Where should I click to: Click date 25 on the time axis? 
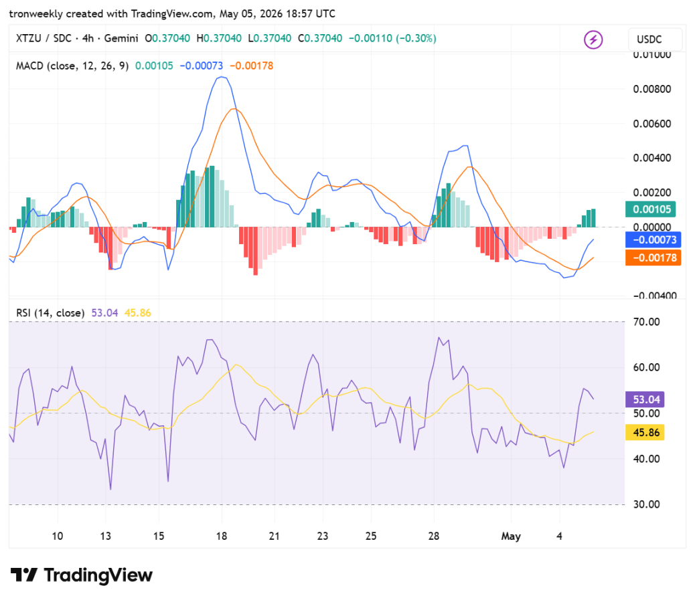[x=371, y=536]
